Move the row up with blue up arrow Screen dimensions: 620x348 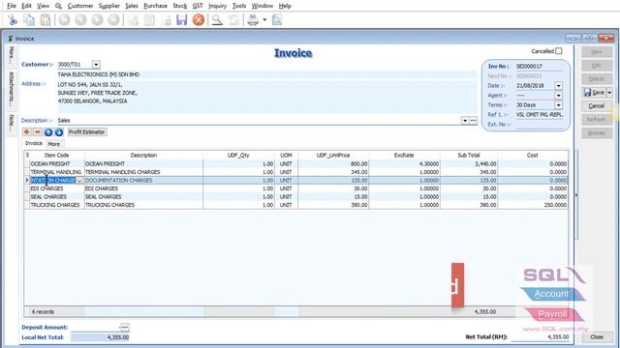coord(48,132)
